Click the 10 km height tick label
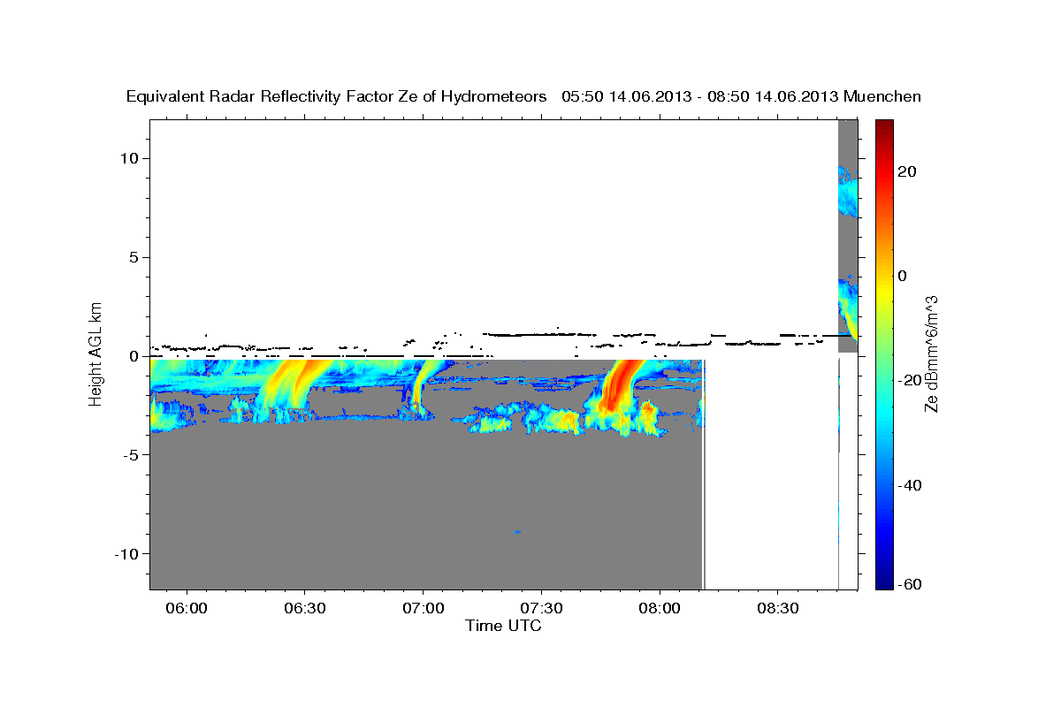1061x707 pixels. [132, 158]
